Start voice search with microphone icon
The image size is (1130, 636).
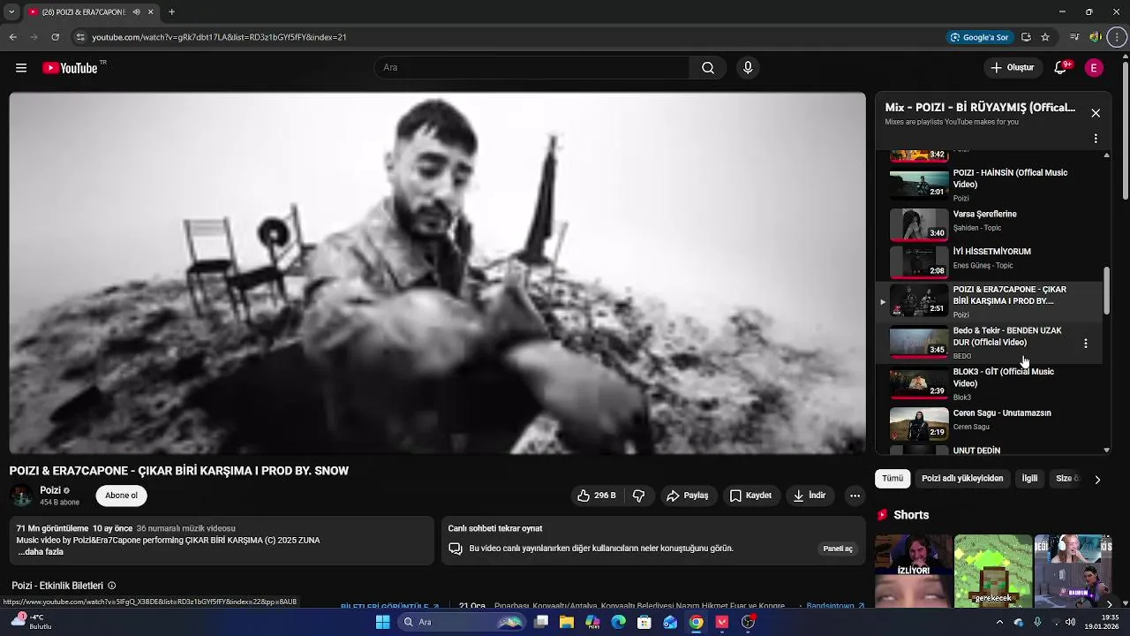tap(748, 68)
